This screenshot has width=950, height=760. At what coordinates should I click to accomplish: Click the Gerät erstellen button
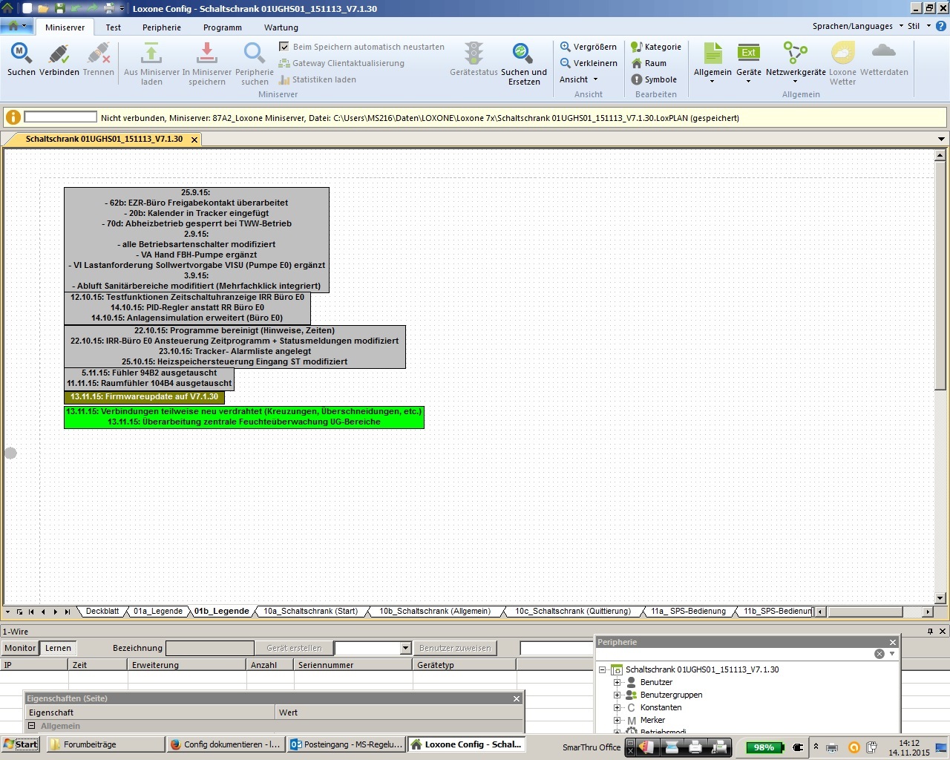[294, 648]
